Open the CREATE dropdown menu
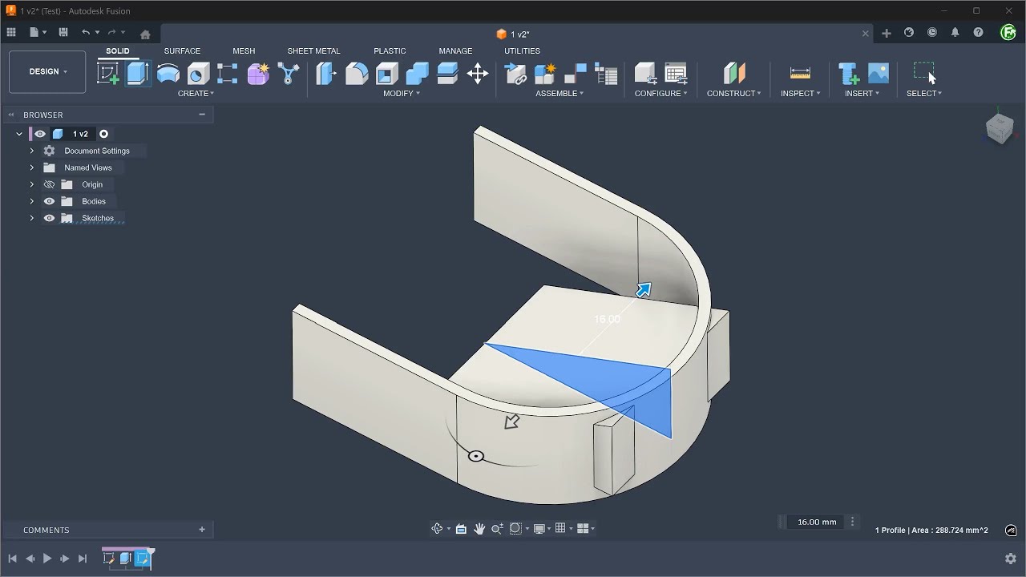1026x577 pixels. click(x=196, y=94)
